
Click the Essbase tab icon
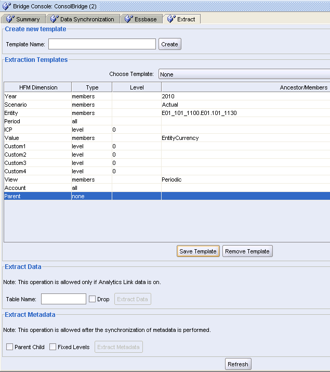click(129, 19)
